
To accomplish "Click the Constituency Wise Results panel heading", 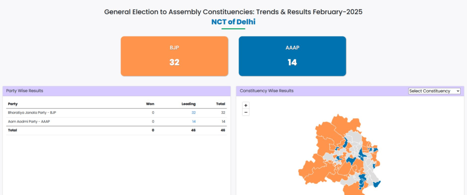I will 266,91.
